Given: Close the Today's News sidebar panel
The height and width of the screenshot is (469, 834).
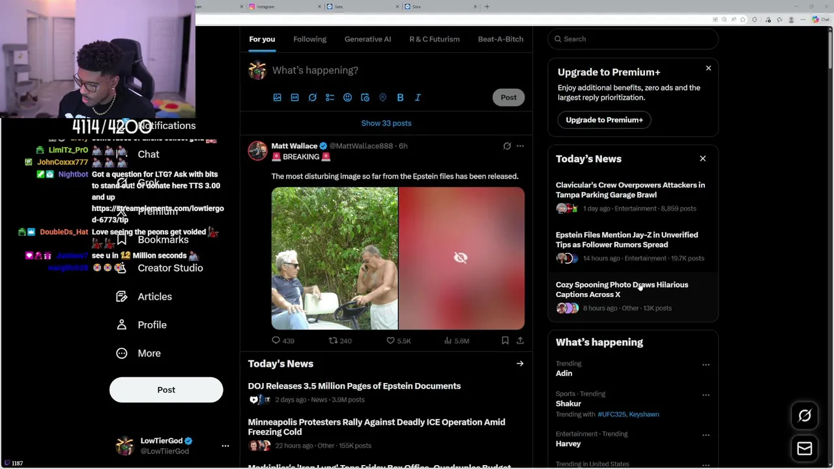Looking at the screenshot, I should pos(702,158).
